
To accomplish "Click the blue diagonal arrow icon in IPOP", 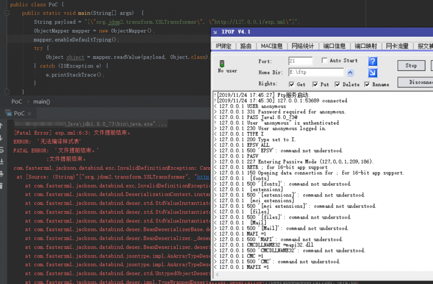I will click(372, 73).
